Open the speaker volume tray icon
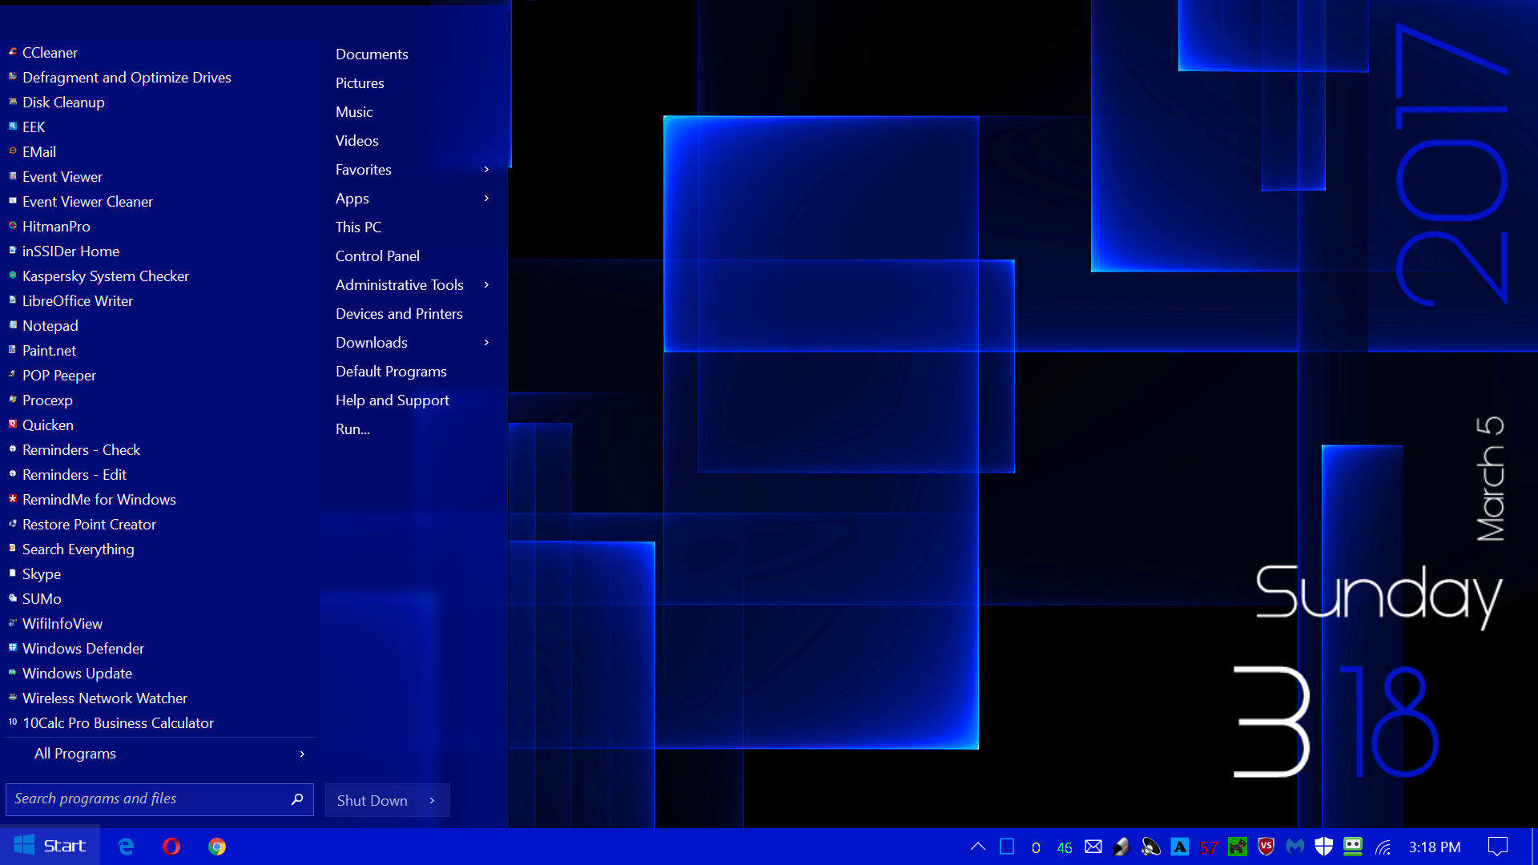Image resolution: width=1538 pixels, height=865 pixels. [1150, 847]
